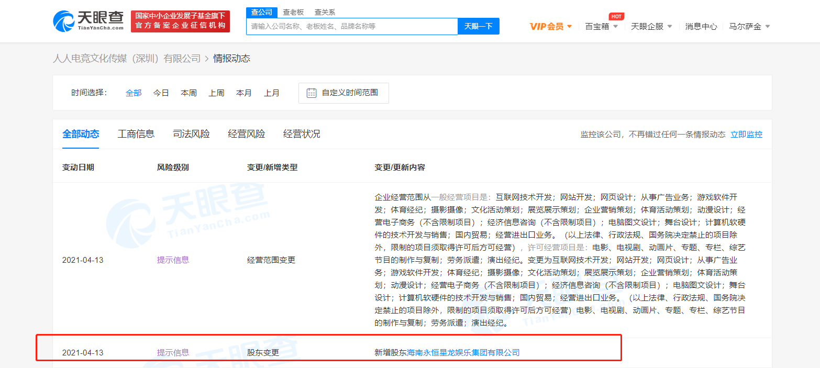The height and width of the screenshot is (368, 820).
Task: Open 自定义时间范围 picker
Action: (343, 93)
